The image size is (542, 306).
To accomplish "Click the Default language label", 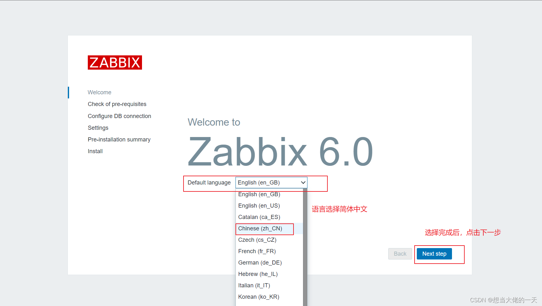I will pos(209,183).
